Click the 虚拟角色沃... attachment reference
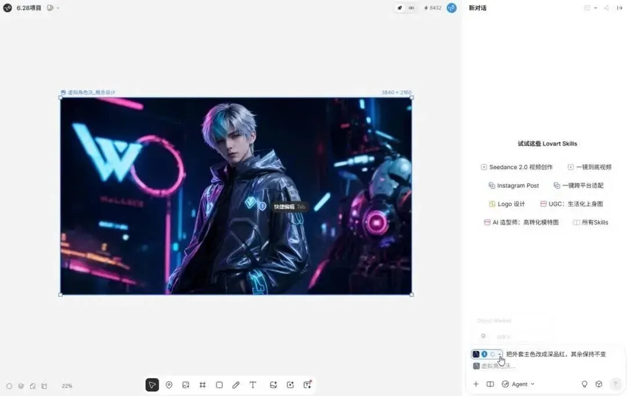Screen dimensions: 627x396 [494, 366]
